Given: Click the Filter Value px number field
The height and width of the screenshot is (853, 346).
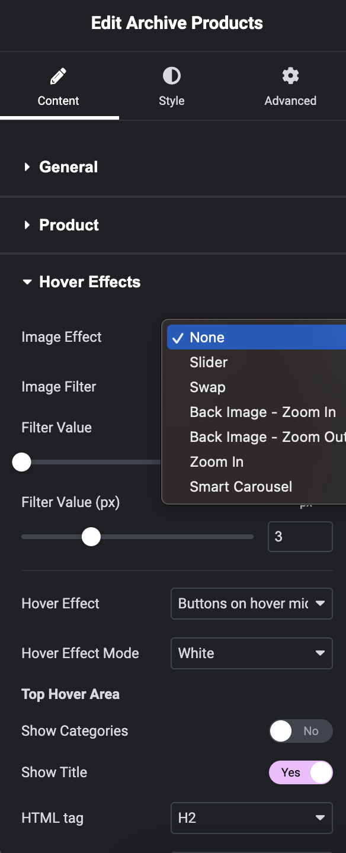Looking at the screenshot, I should pyautogui.click(x=300, y=537).
